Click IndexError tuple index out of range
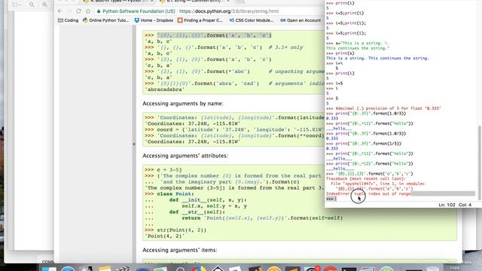The image size is (482, 271). (368, 194)
